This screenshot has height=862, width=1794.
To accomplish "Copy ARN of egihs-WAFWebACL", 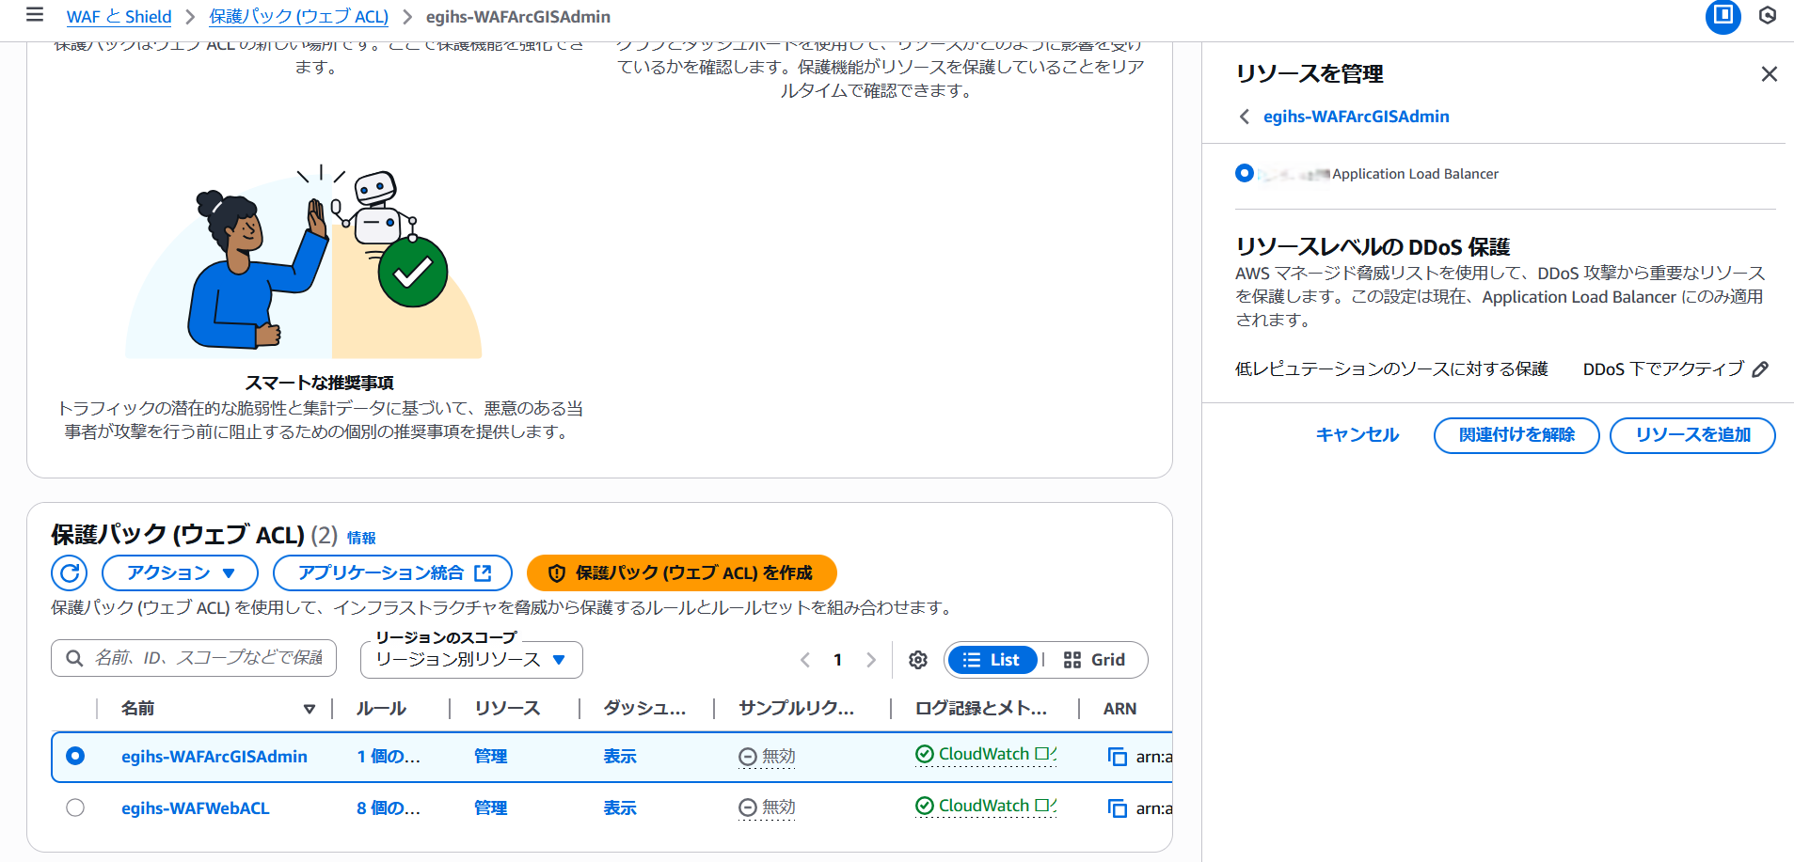I will [x=1117, y=808].
